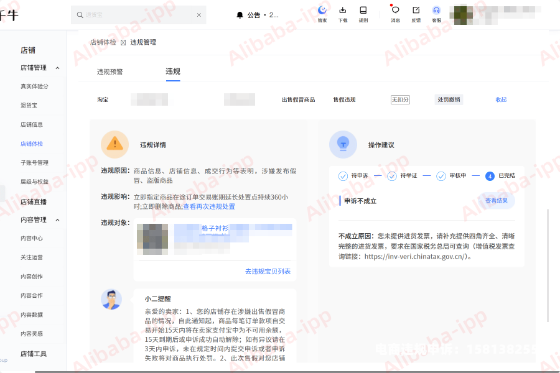
Task: Open the 客服 customer service icon
Action: click(436, 10)
